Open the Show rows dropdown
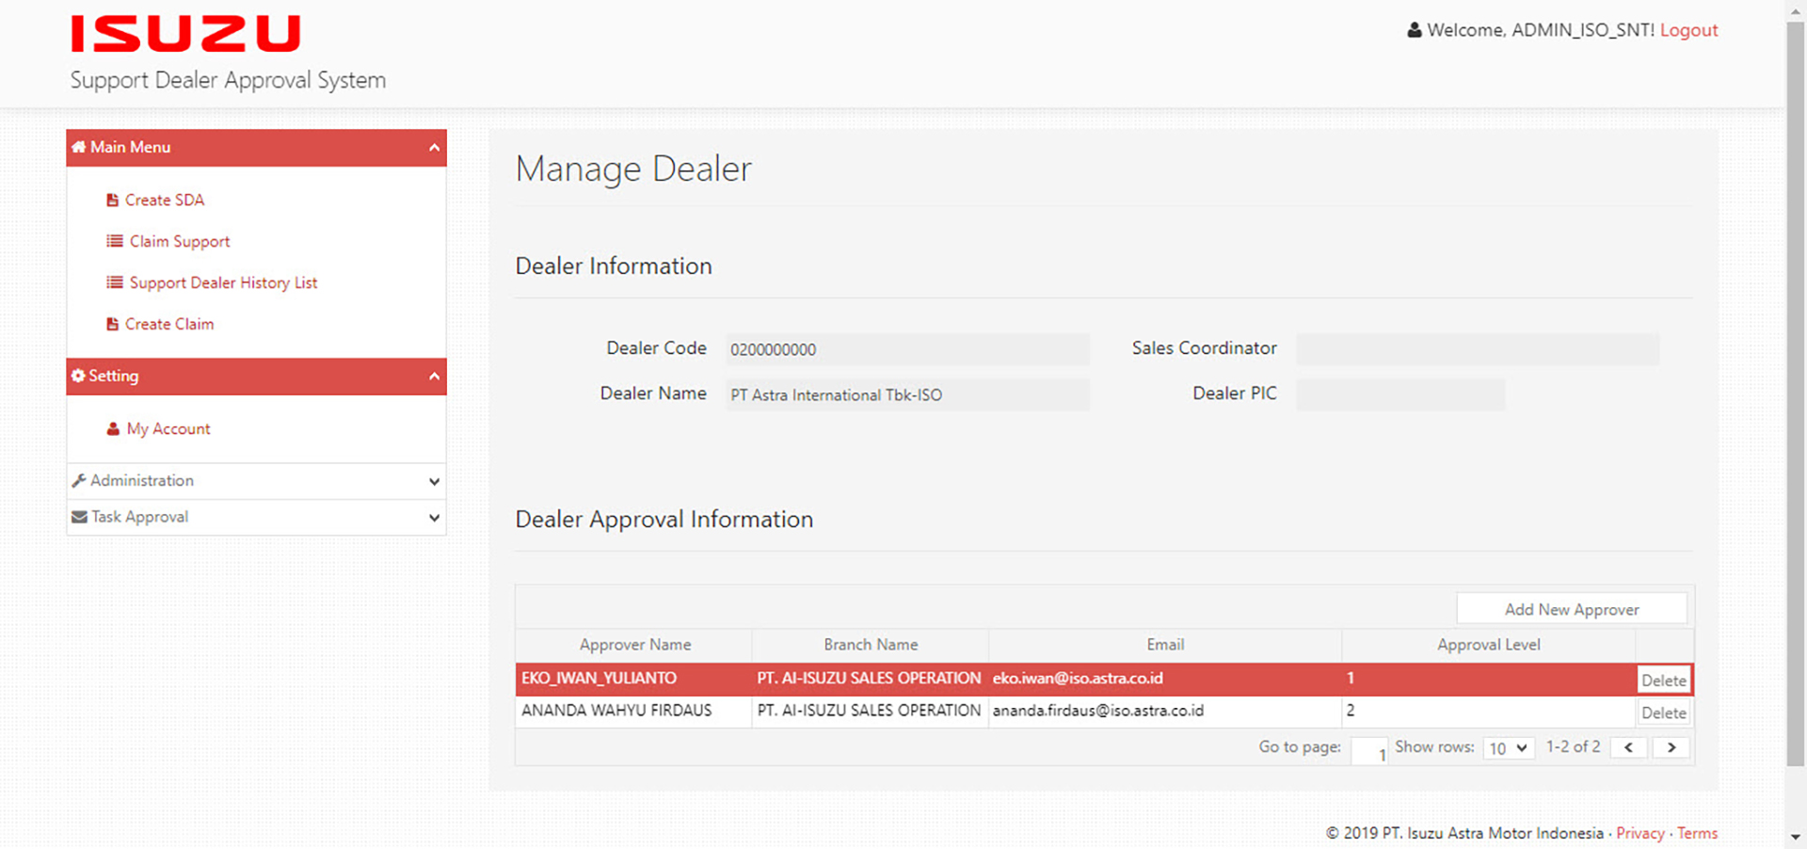This screenshot has width=1807, height=849. pos(1509,748)
